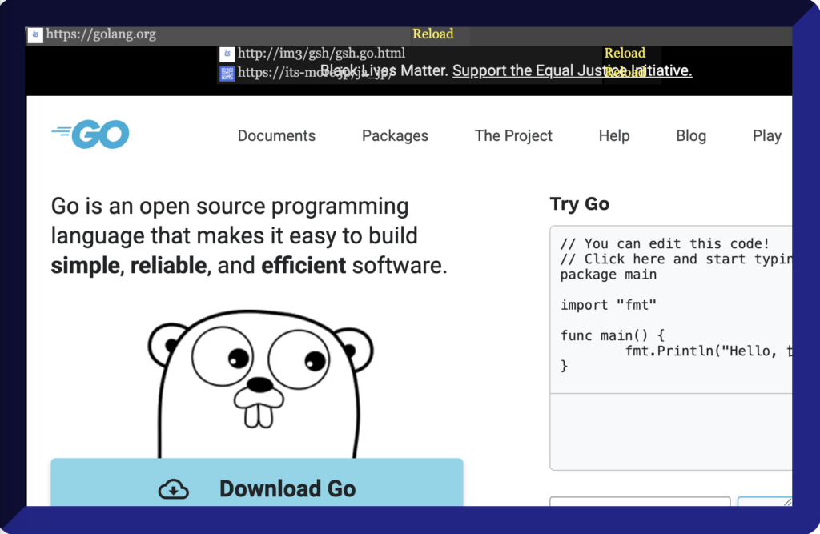Open Play in the top navigation
This screenshot has width=820, height=534.
(x=766, y=136)
